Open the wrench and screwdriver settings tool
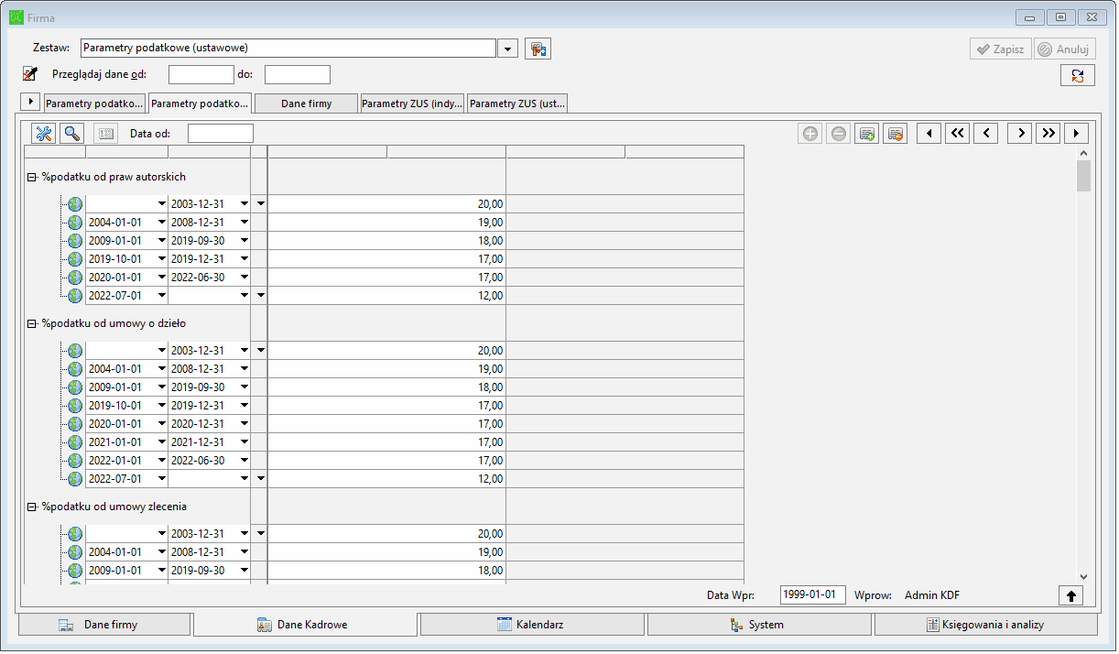Viewport: 1119px width, 654px height. 44,134
